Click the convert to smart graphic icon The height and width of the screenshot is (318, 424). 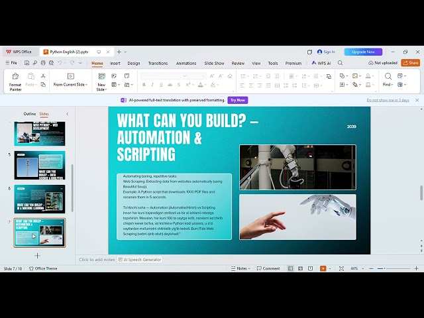(x=329, y=76)
